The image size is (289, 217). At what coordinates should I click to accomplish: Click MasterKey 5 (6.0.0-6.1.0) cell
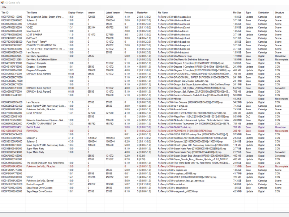(144, 191)
